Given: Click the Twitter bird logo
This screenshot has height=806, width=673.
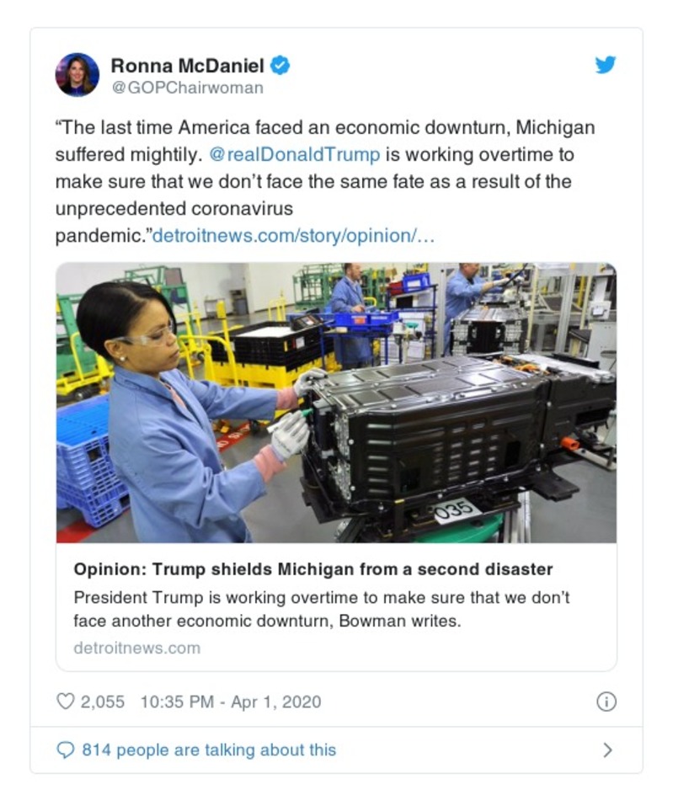Looking at the screenshot, I should click(605, 65).
